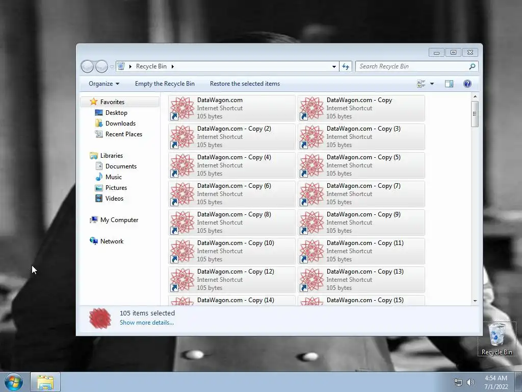This screenshot has width=522, height=392.
Task: Click Restore the selected items
Action: [x=245, y=84]
